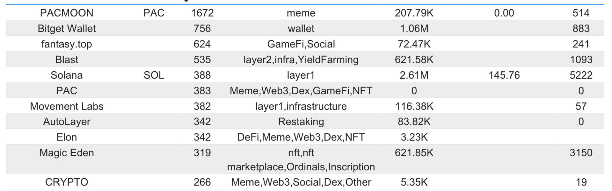Viewport: 612px width, 191px height.
Task: Open the Magic Eden entry
Action: 67,153
